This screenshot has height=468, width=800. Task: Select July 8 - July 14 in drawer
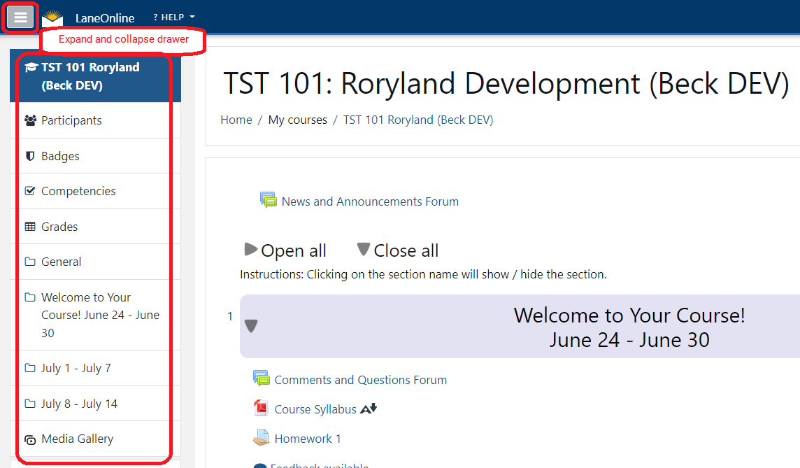click(79, 404)
